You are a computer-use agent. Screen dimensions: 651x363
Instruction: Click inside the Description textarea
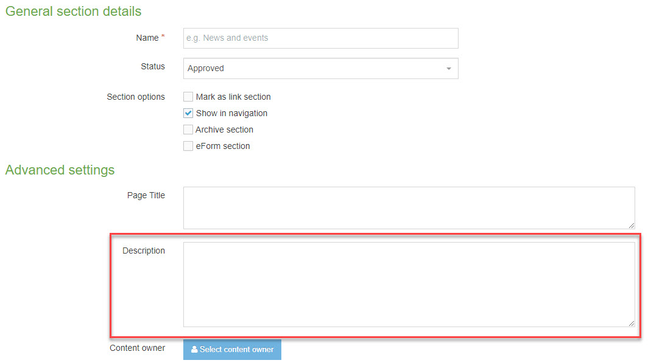(408, 283)
